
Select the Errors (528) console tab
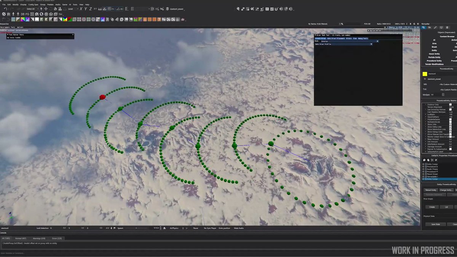pos(57,238)
